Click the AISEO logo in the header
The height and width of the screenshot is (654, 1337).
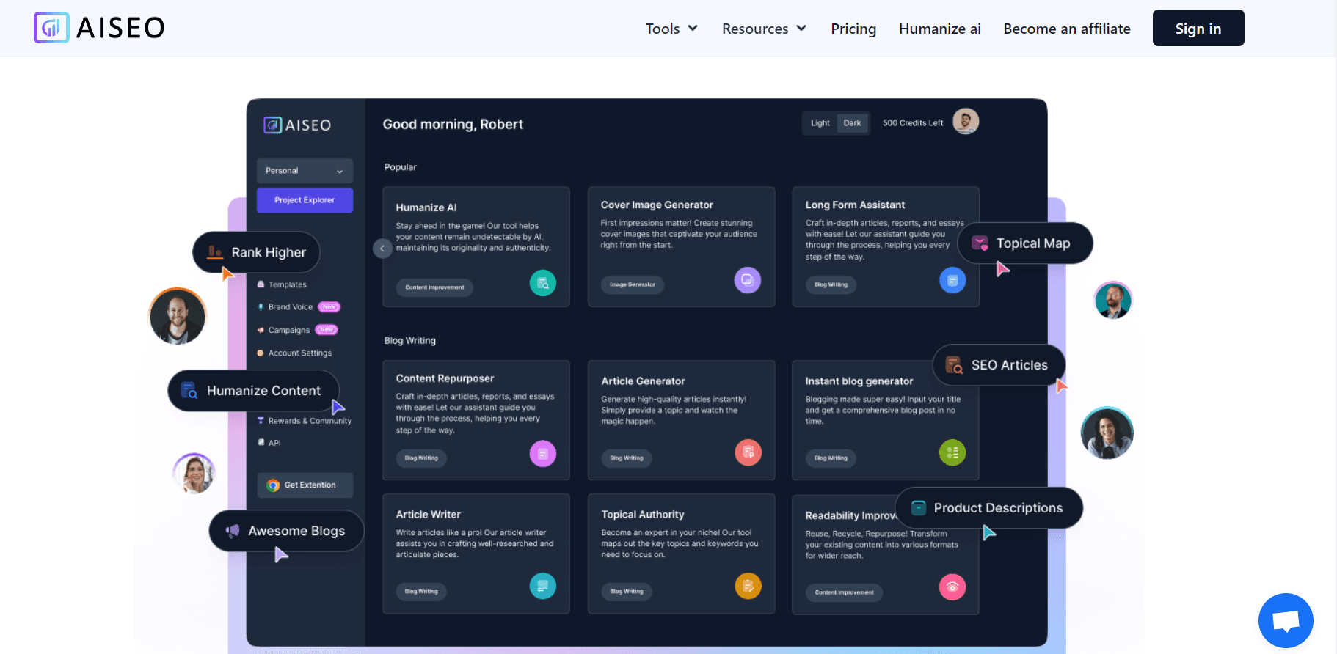pos(99,28)
